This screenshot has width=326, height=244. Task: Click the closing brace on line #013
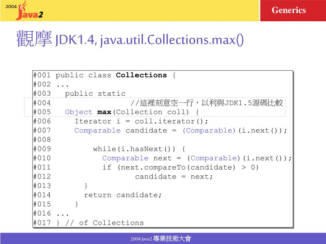point(86,186)
